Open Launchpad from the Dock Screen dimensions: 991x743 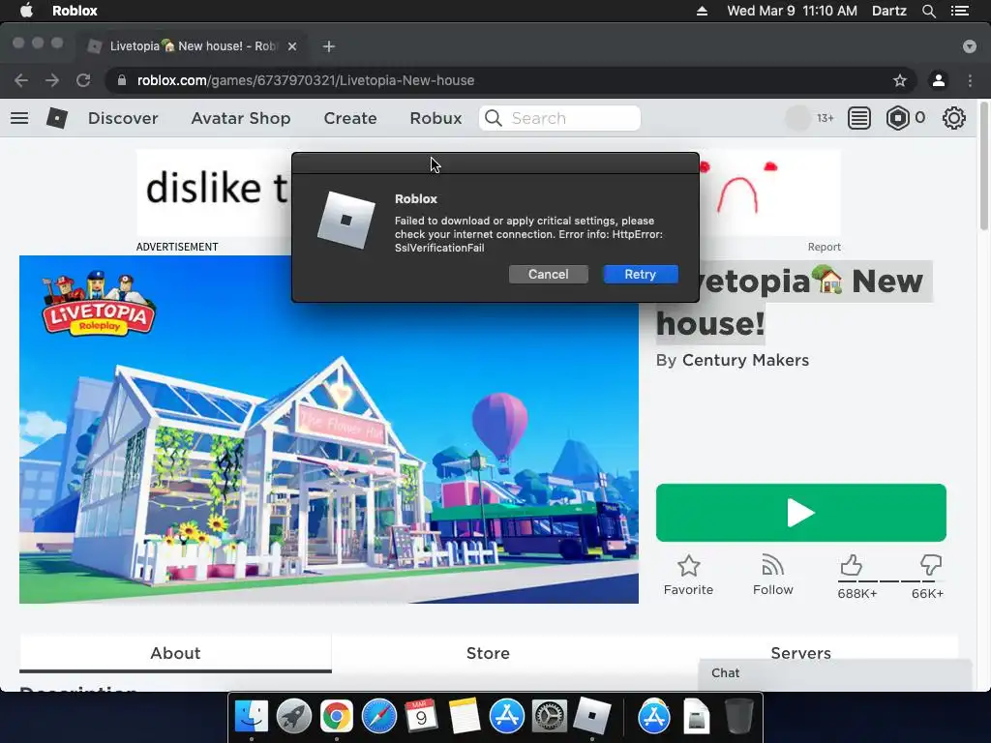(x=294, y=717)
